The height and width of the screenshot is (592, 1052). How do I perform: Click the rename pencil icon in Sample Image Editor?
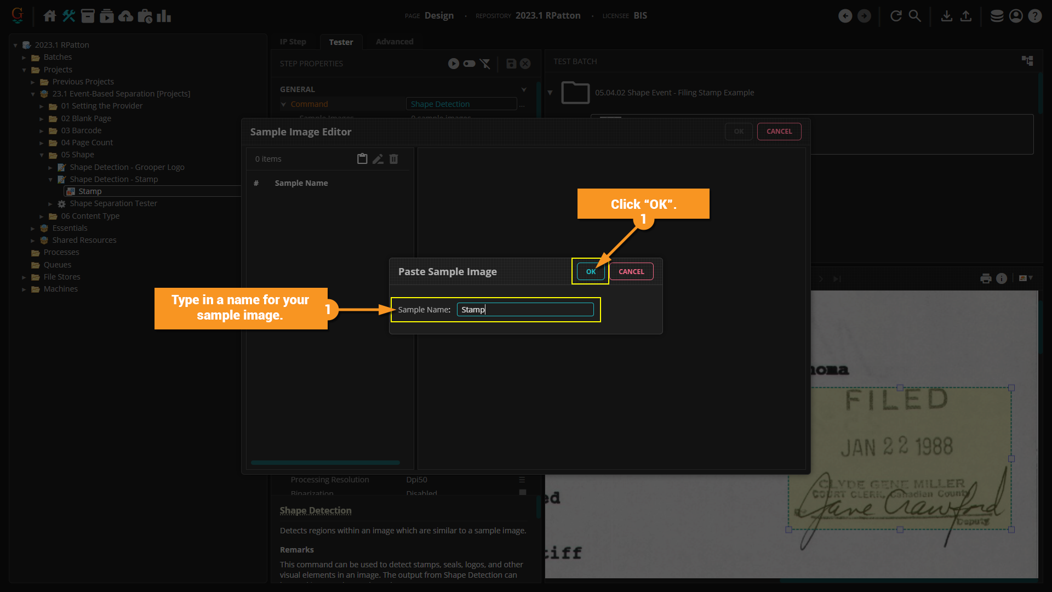(x=378, y=159)
